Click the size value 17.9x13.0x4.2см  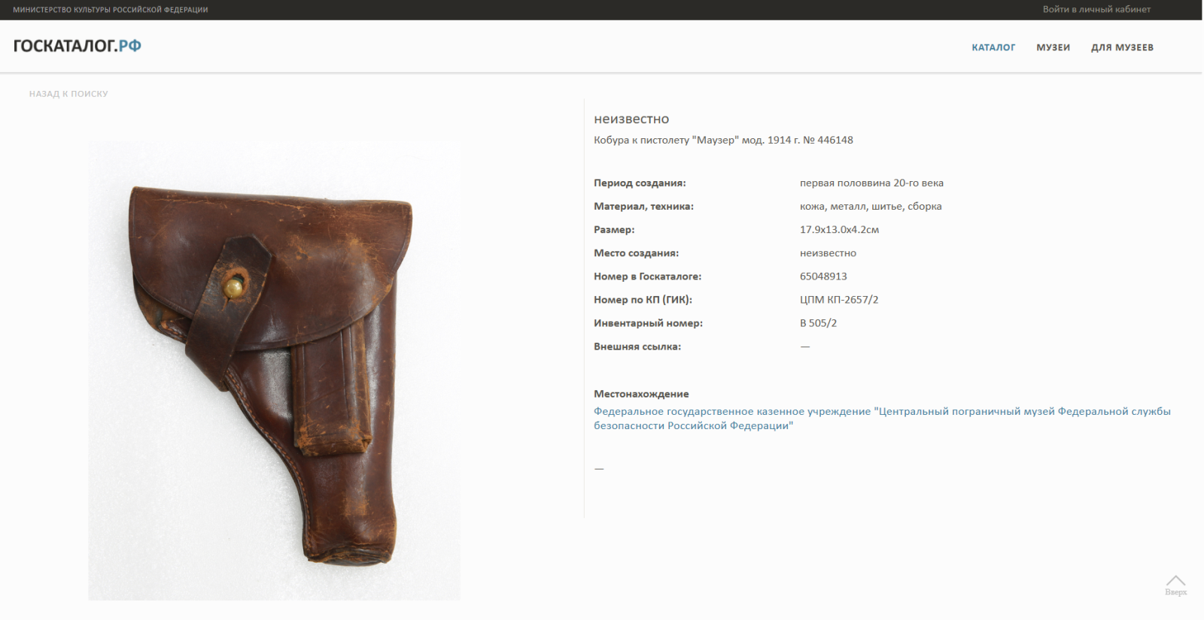839,229
